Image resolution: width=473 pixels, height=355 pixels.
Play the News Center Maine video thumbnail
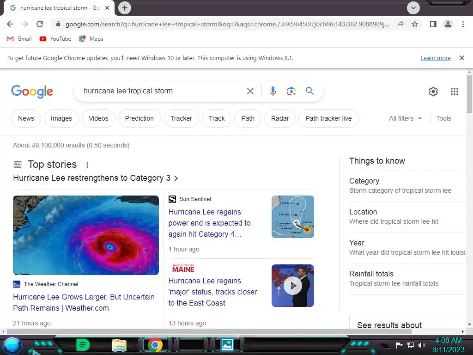tap(292, 286)
